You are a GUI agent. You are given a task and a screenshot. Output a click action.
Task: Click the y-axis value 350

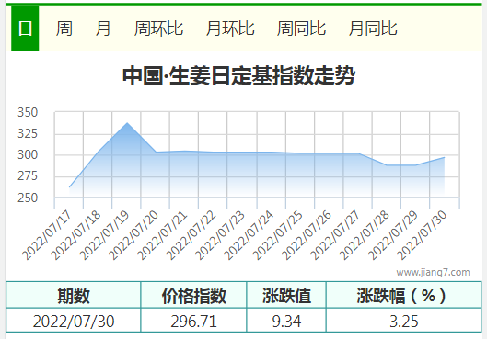[x=28, y=112]
